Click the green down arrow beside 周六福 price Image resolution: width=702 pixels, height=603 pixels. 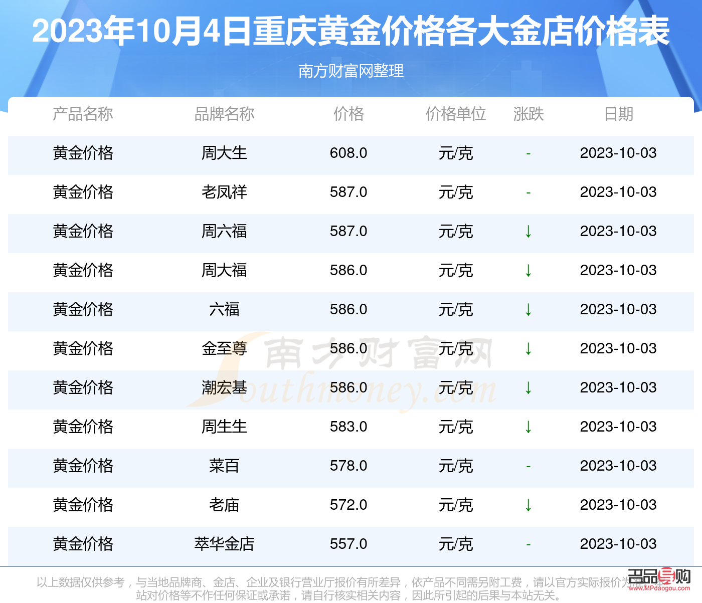tap(529, 231)
